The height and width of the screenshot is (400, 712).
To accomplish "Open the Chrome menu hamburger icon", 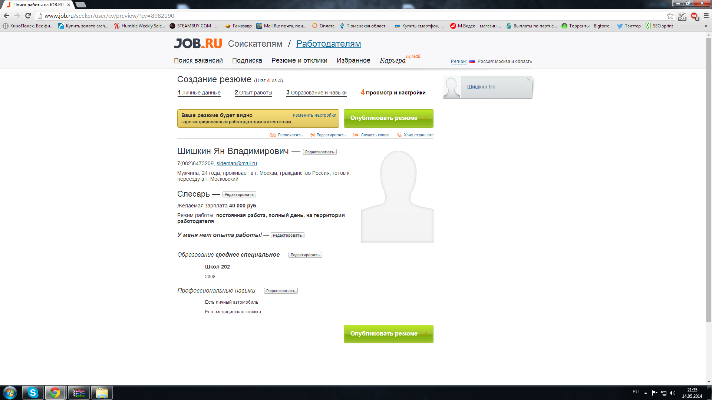I will pos(706,16).
